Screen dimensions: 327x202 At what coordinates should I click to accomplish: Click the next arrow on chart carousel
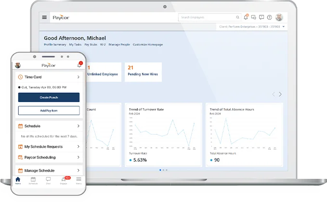click(x=280, y=94)
